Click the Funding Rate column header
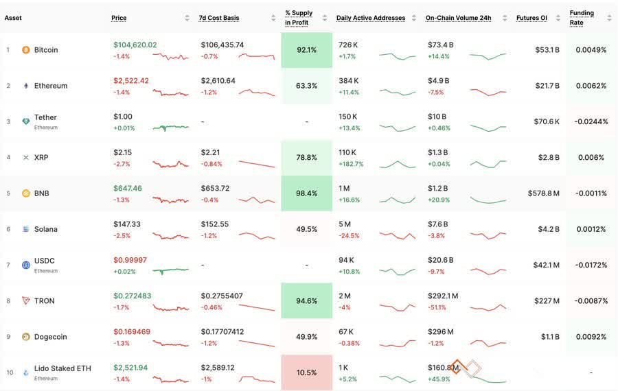 point(582,18)
